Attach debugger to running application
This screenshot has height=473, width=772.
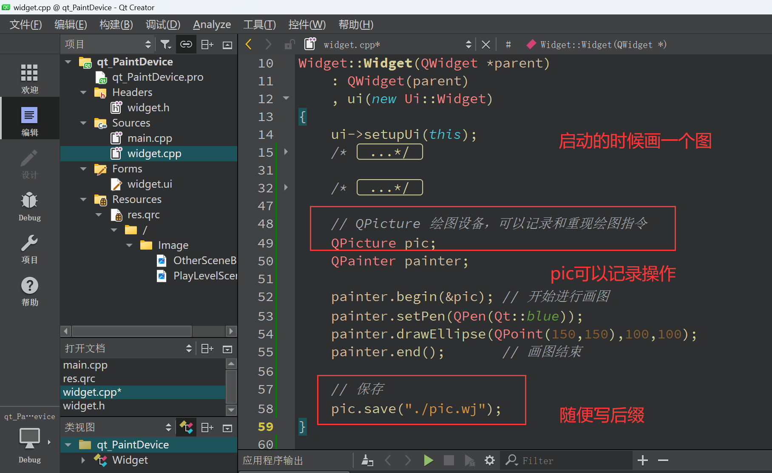469,460
